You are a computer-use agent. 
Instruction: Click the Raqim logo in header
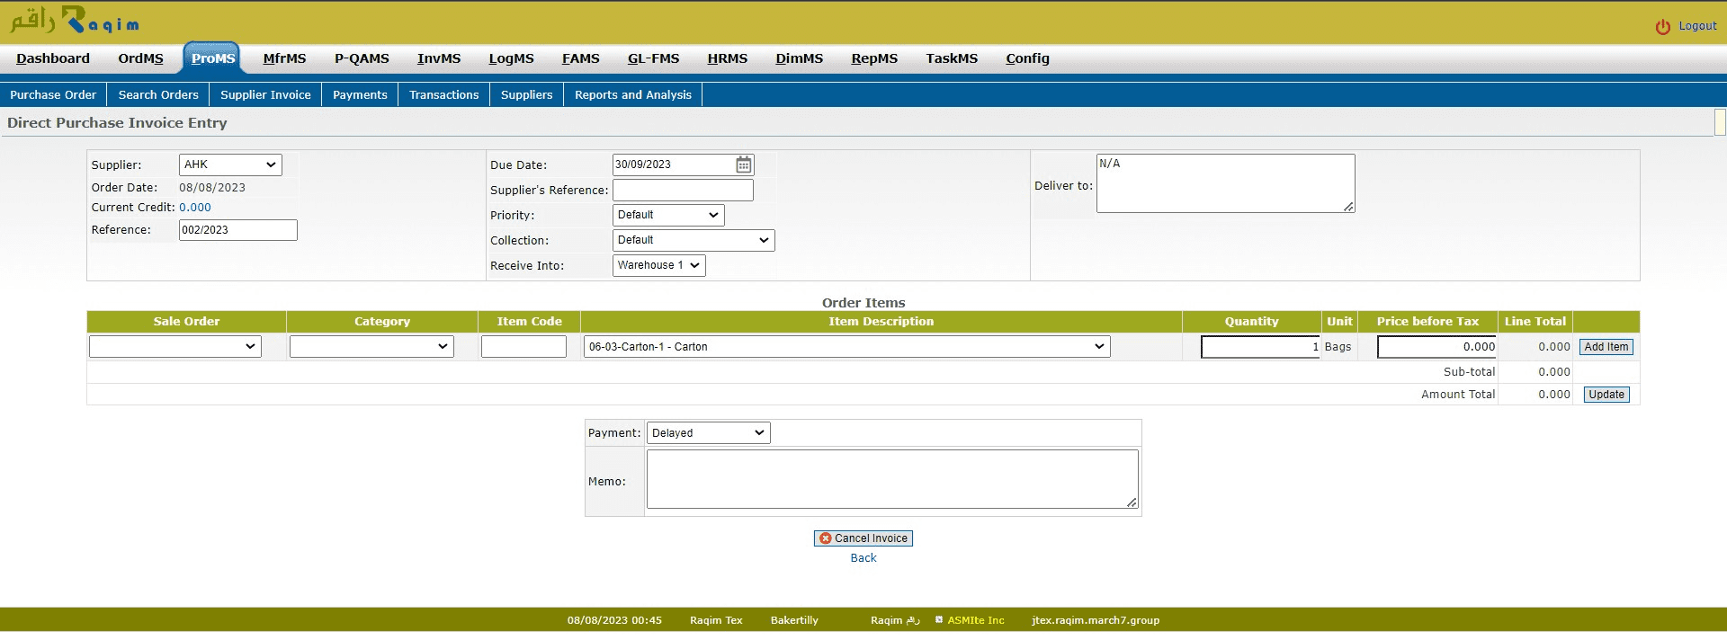click(x=75, y=21)
